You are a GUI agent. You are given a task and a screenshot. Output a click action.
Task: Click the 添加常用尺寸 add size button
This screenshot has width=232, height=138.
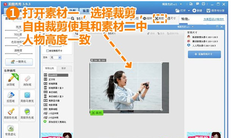point(204,54)
